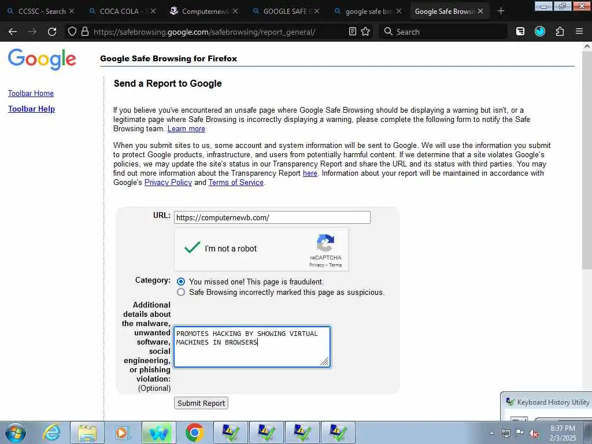The height and width of the screenshot is (444, 592).
Task: Click scrollbar up arrow
Action: coord(587,47)
